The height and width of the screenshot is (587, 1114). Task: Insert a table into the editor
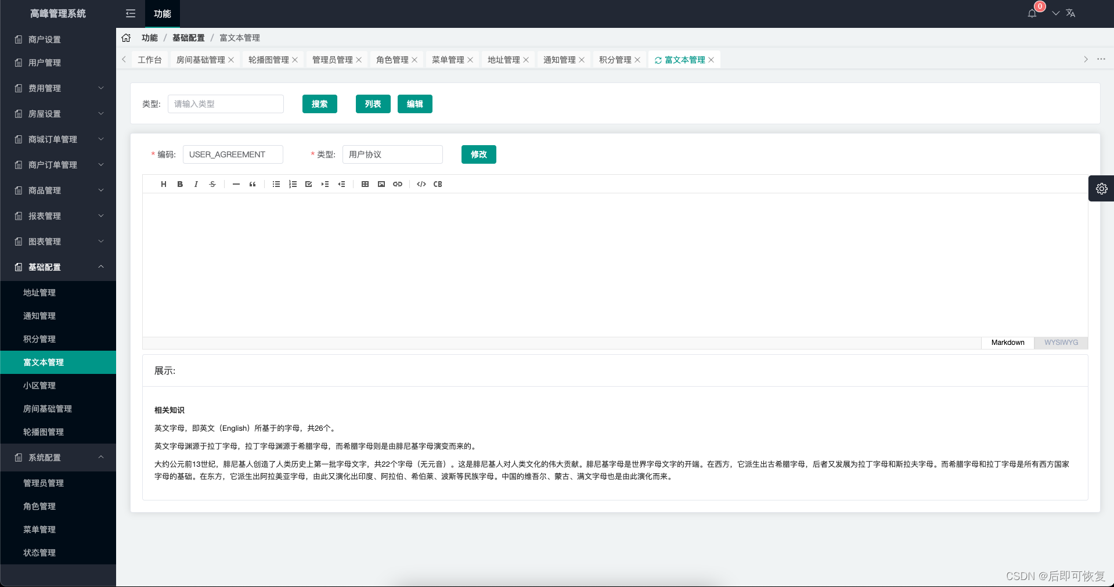pos(365,184)
